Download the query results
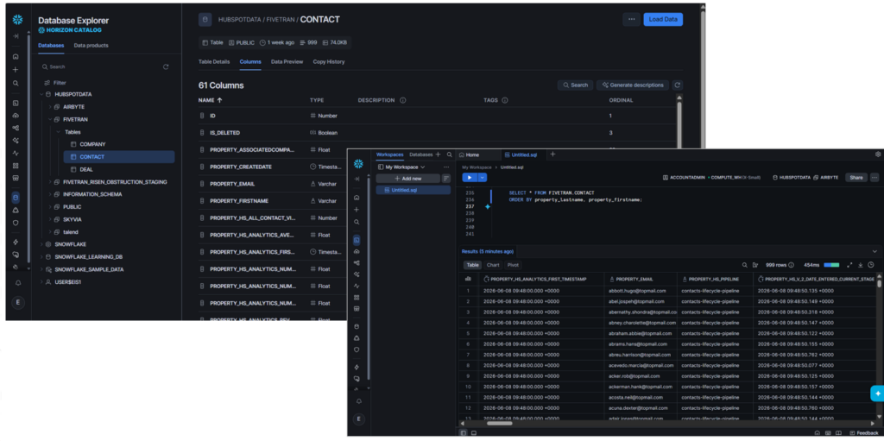Screen dimensions: 884x441 click(x=861, y=265)
